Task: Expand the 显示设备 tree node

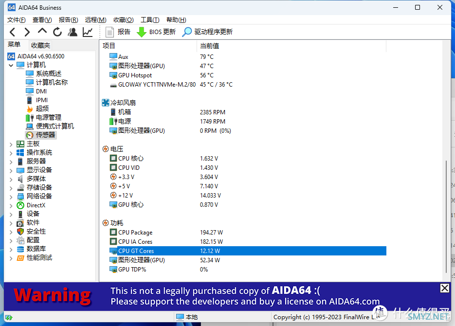Action: pyautogui.click(x=11, y=170)
